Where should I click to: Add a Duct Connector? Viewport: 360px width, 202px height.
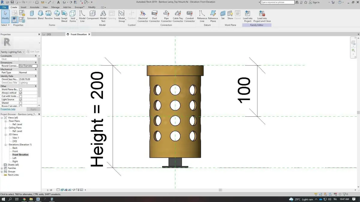click(154, 16)
